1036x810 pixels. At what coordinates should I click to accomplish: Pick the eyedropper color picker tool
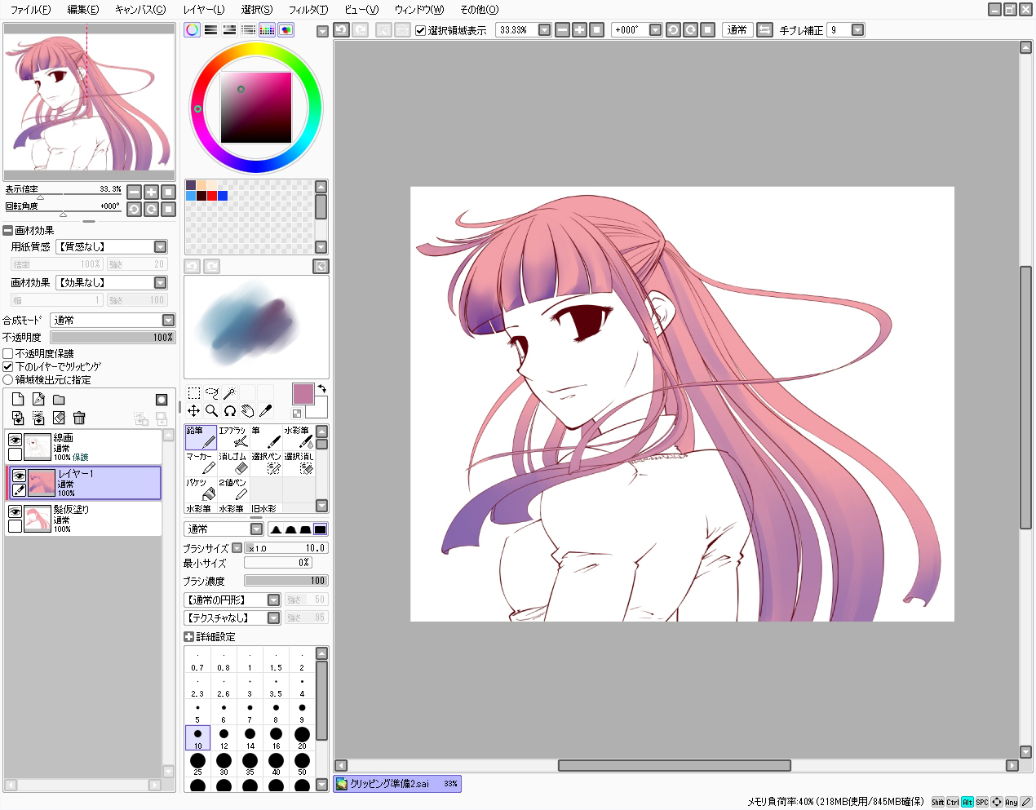pos(266,411)
